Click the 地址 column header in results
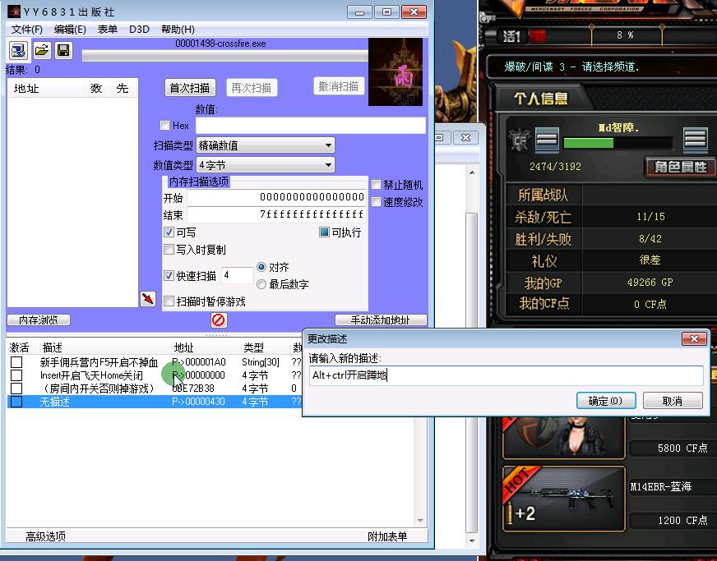This screenshot has height=561, width=717. [x=46, y=88]
